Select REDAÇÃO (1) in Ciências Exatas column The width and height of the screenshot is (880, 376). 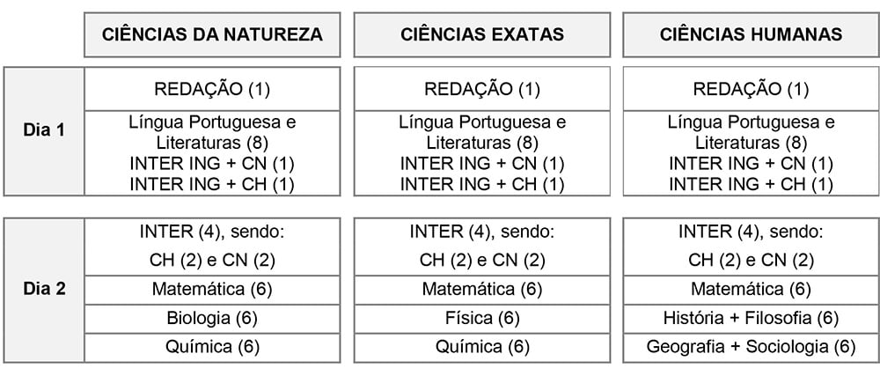click(x=482, y=88)
